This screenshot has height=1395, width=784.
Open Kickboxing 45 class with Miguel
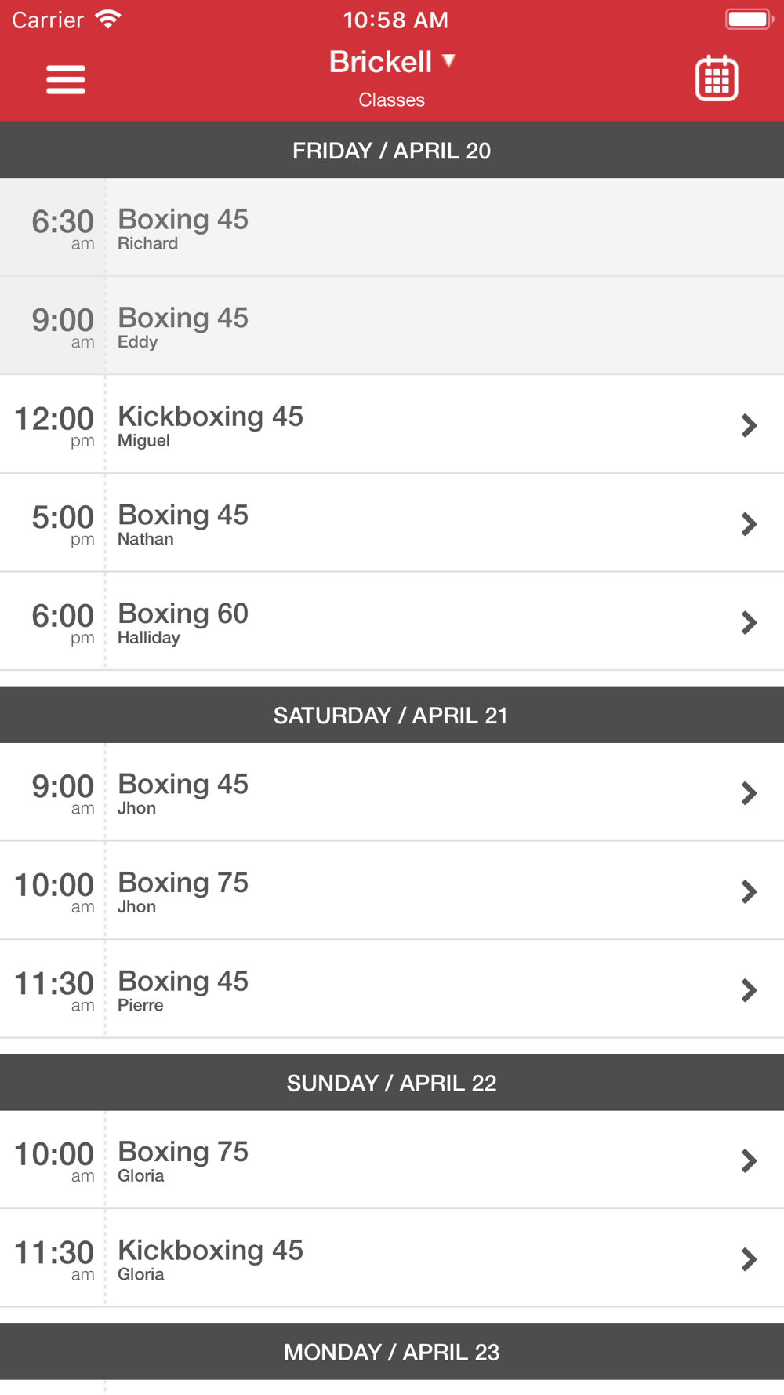[x=392, y=424]
